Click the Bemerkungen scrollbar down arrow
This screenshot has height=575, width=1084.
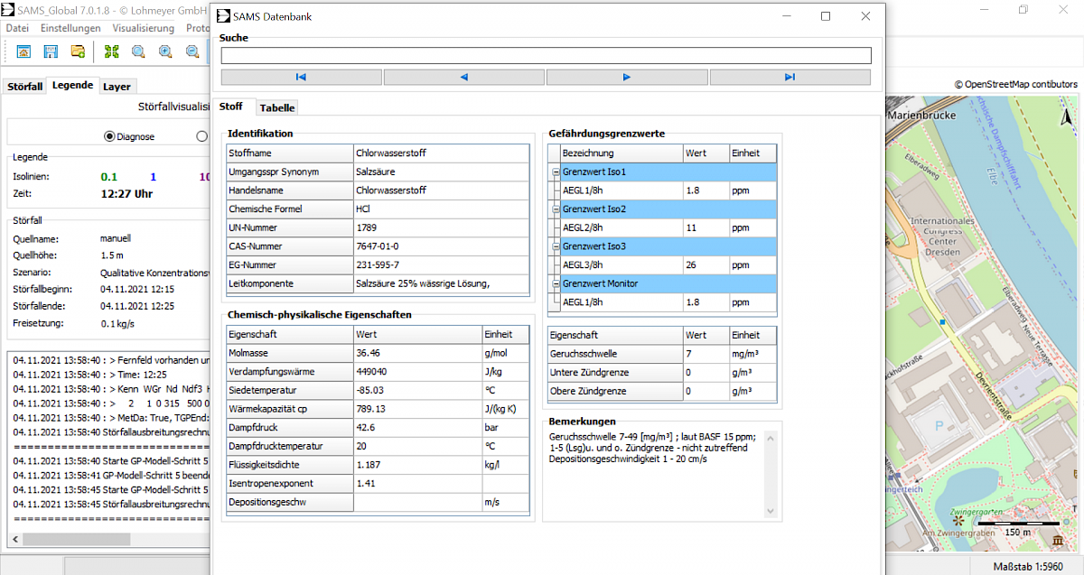point(771,510)
